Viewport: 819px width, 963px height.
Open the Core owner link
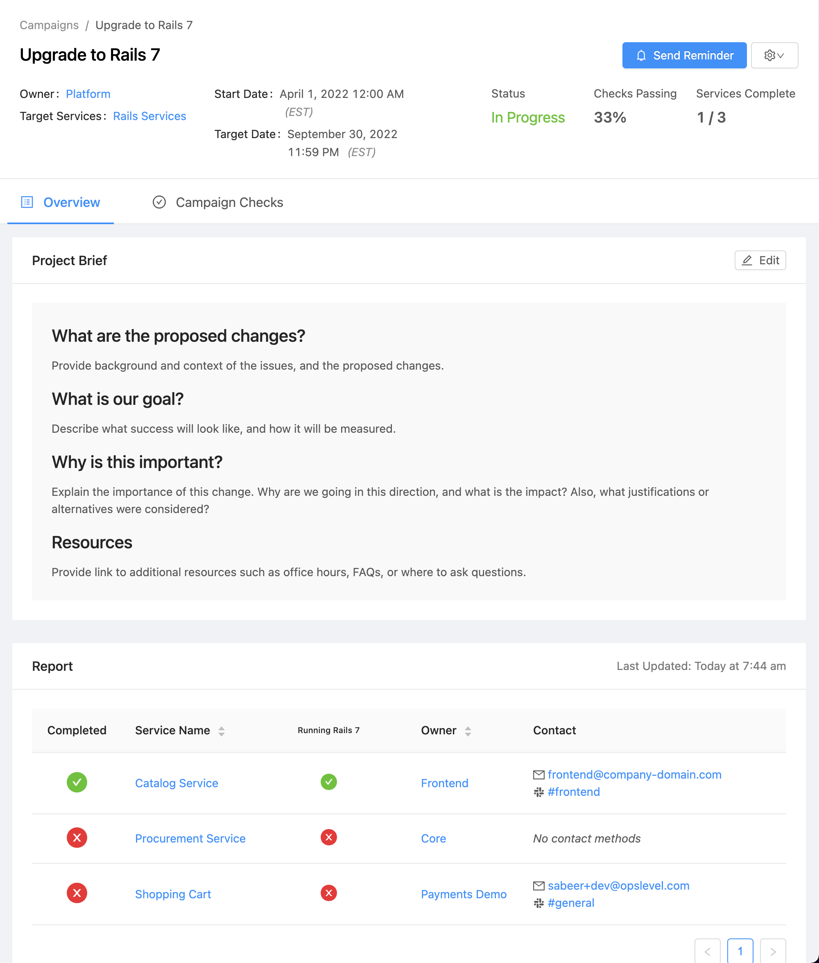click(x=433, y=838)
